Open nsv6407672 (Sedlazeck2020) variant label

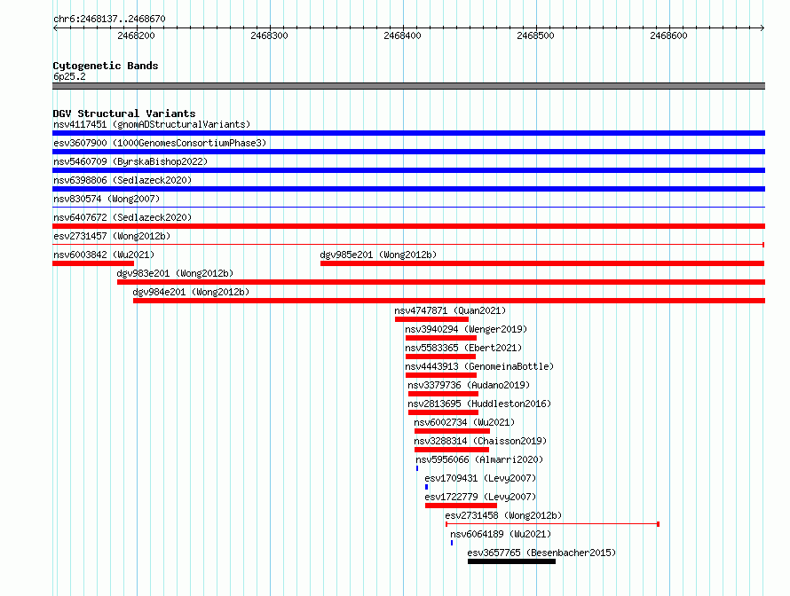tap(122, 217)
